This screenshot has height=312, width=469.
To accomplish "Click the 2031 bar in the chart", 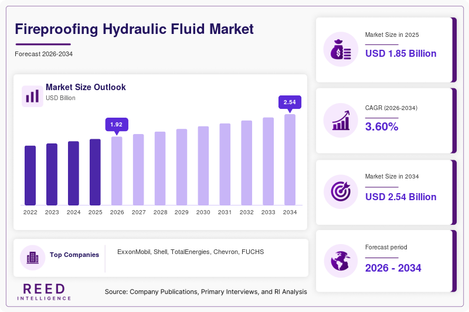I will pos(225,164).
